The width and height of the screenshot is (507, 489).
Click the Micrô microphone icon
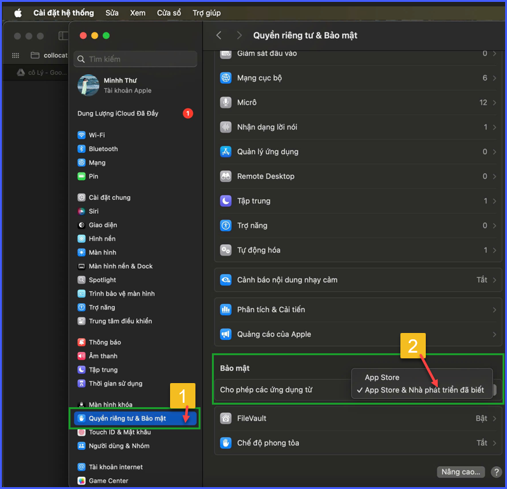pos(226,102)
